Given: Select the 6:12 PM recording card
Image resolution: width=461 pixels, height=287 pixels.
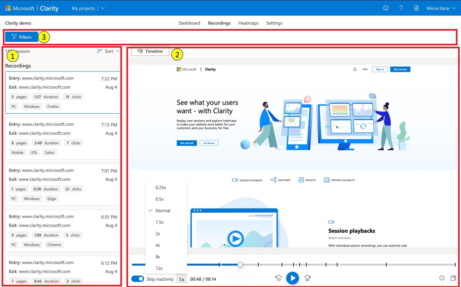Looking at the screenshot, I should tap(63, 271).
